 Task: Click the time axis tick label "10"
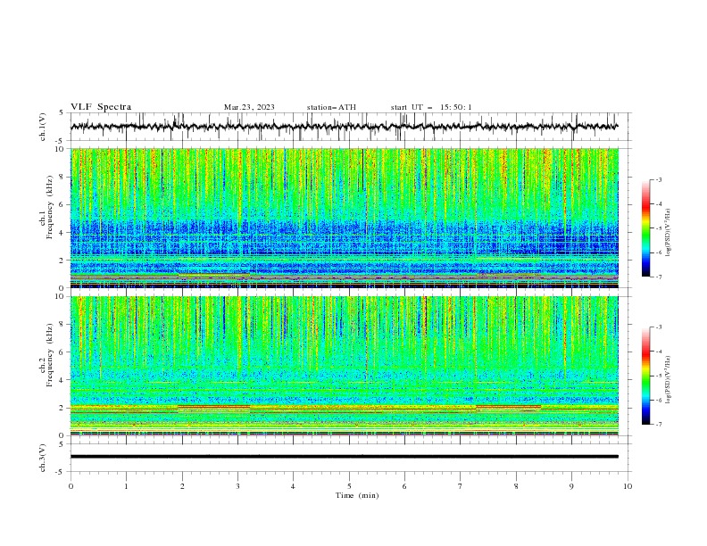point(628,486)
